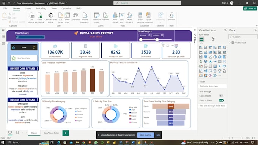Open the File menu
The image size is (258, 145).
click(5, 8)
